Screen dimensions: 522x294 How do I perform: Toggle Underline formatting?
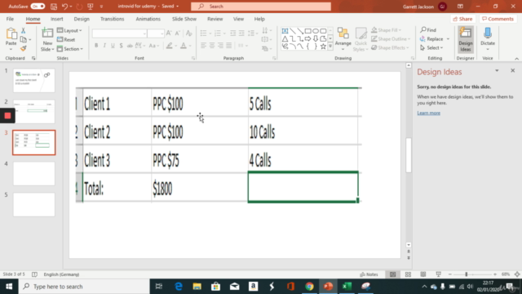point(113,46)
